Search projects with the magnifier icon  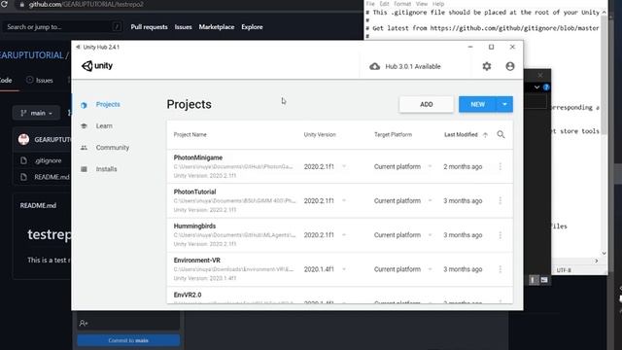[501, 134]
